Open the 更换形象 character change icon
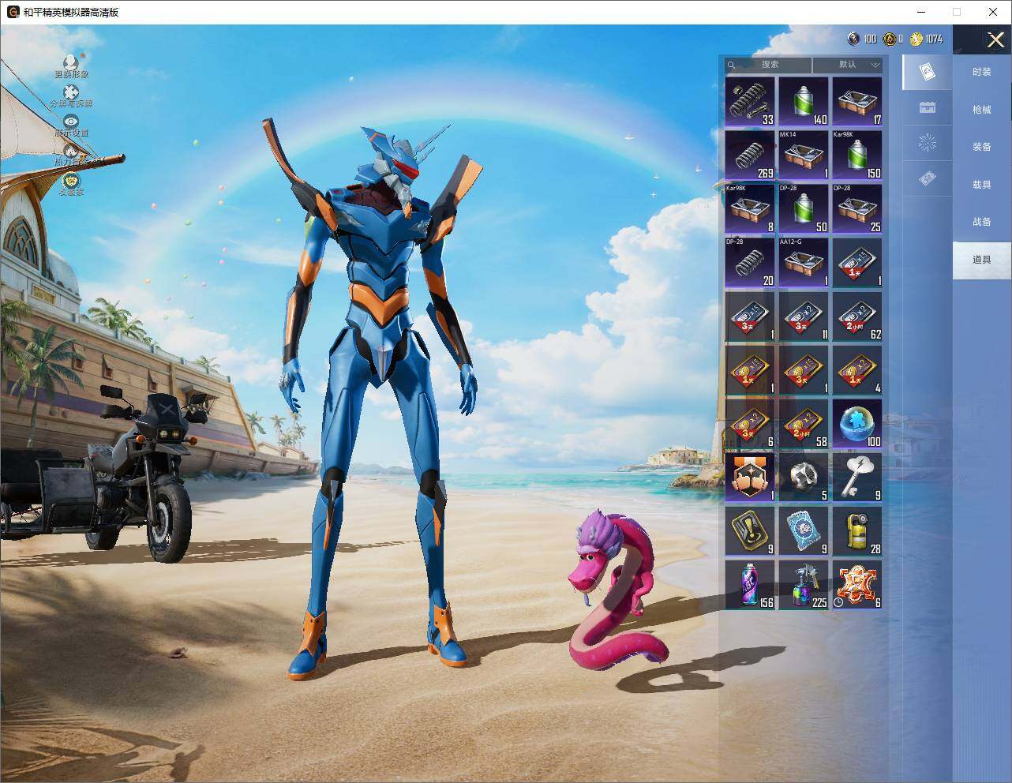 point(71,63)
